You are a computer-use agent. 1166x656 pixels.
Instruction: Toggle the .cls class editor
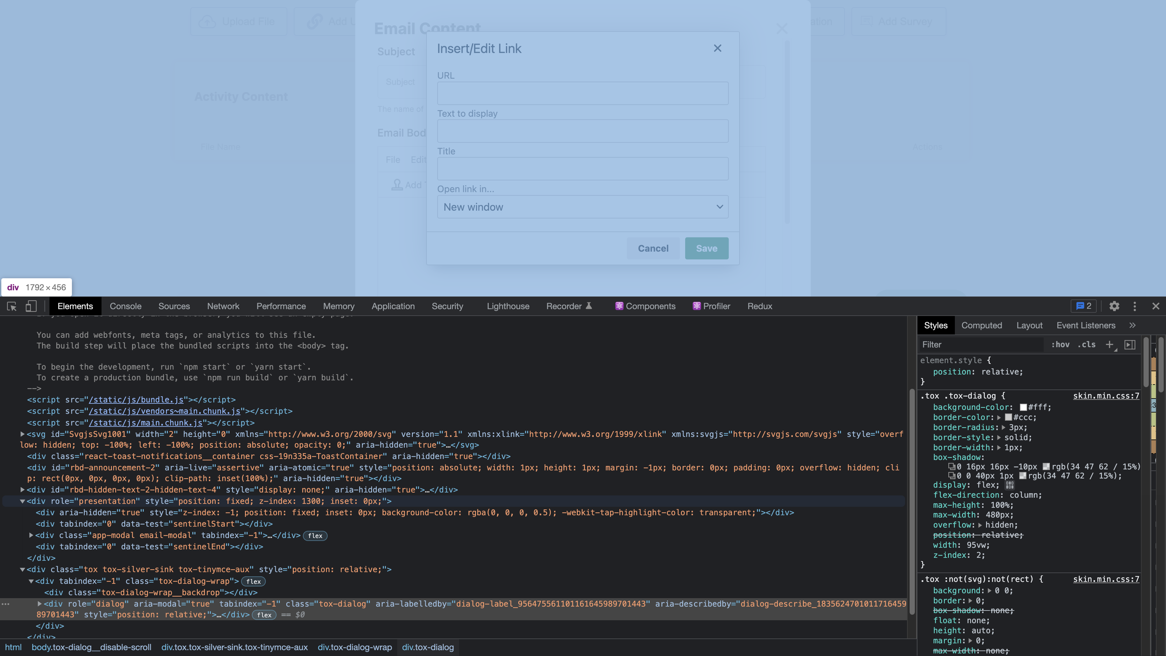pos(1087,344)
